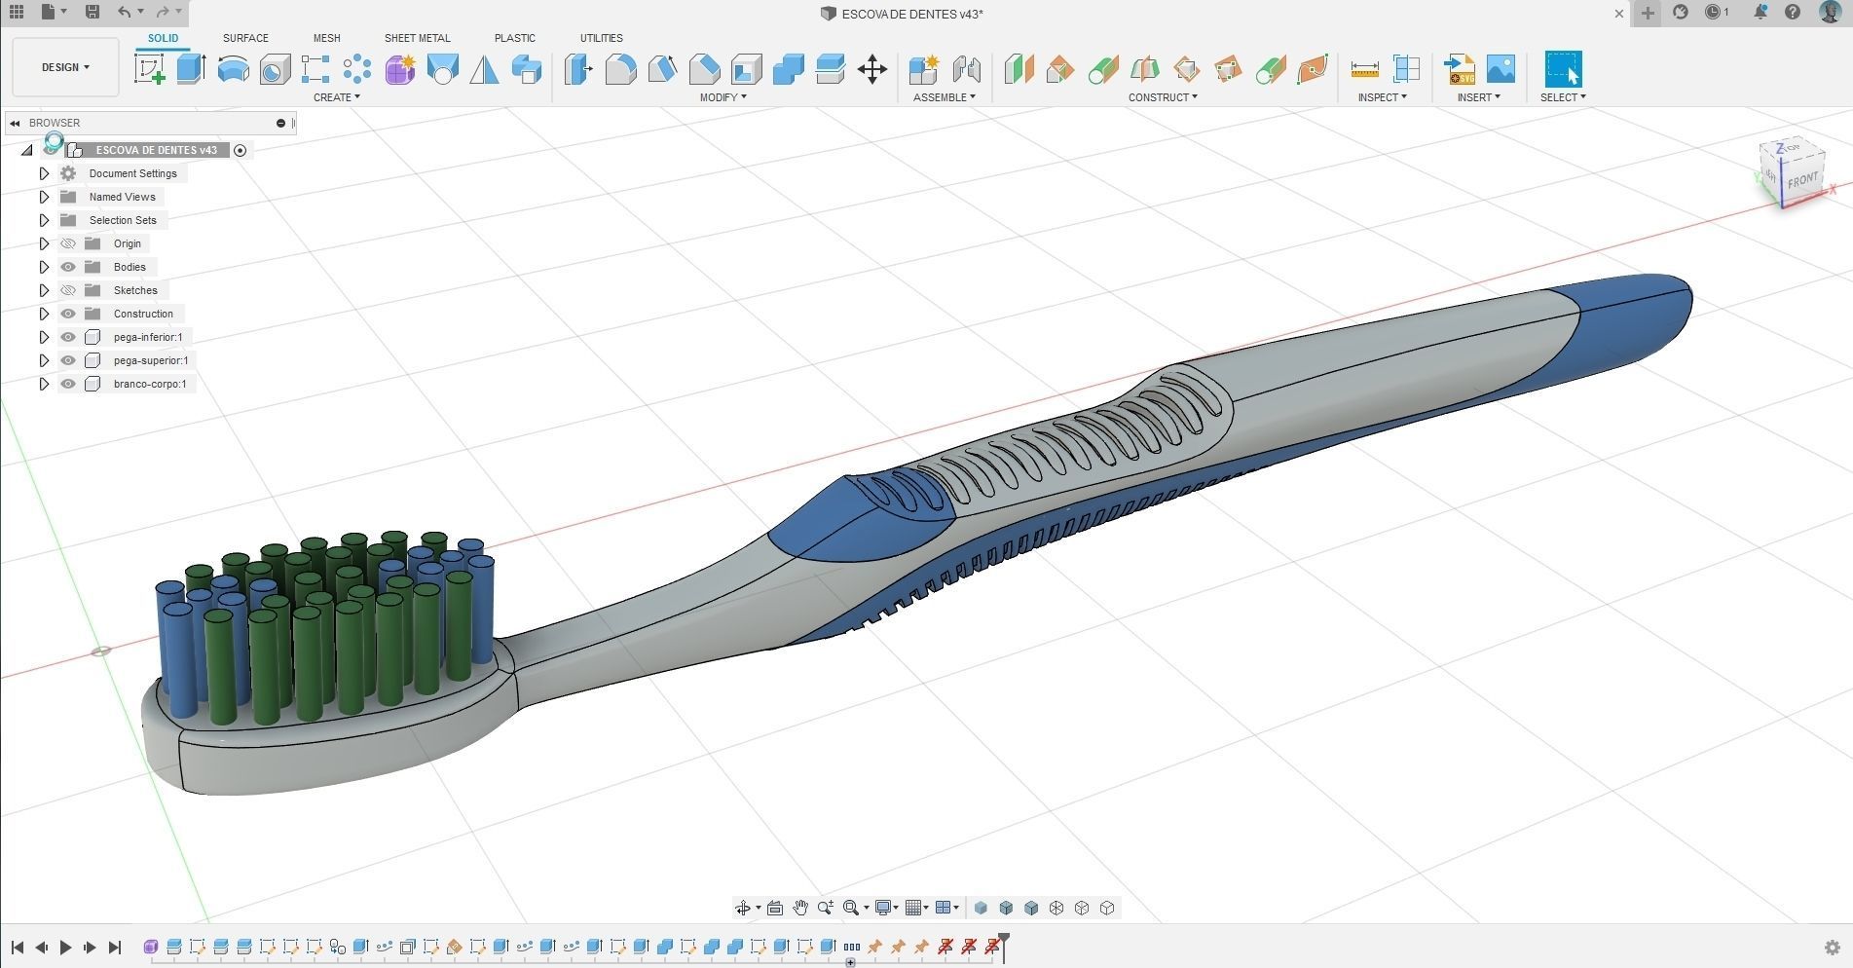Click the Look At icon
The width and height of the screenshot is (1853, 968).
pos(775,908)
